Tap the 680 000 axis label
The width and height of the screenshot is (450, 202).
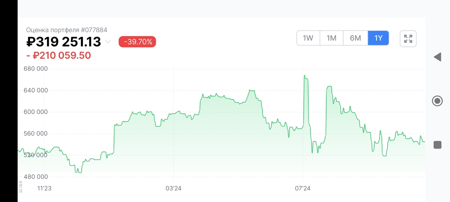(x=36, y=69)
